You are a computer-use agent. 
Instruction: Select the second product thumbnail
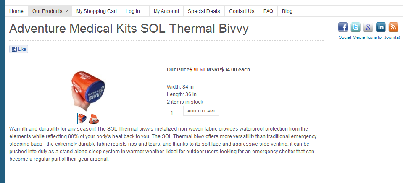click(94, 119)
